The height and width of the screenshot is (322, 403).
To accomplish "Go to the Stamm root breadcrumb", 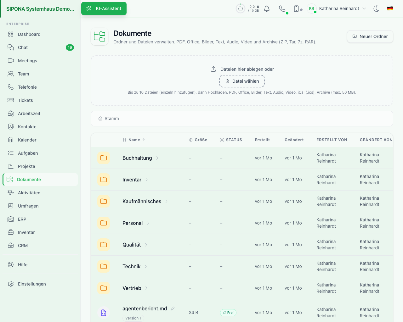I will 109,119.
